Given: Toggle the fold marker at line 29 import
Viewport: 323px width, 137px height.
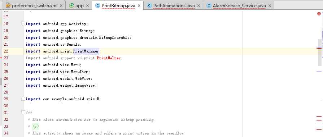Looking at the screenshot, I should [23, 99].
